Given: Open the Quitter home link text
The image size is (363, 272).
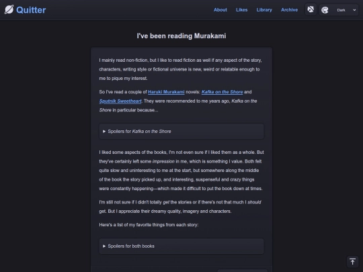Looking at the screenshot, I should click(31, 10).
